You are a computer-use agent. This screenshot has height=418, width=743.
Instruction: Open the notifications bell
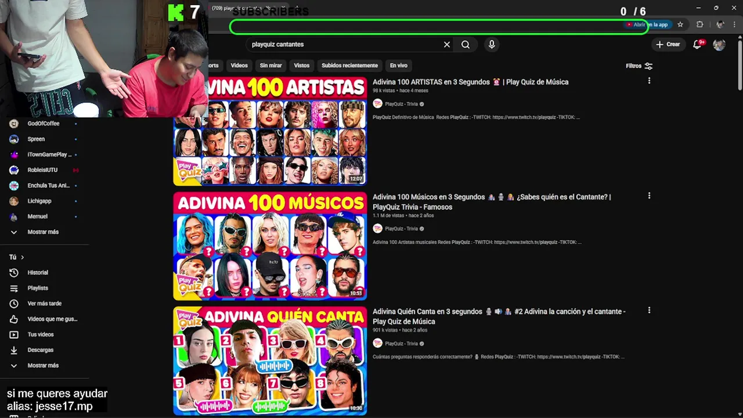[x=698, y=44]
